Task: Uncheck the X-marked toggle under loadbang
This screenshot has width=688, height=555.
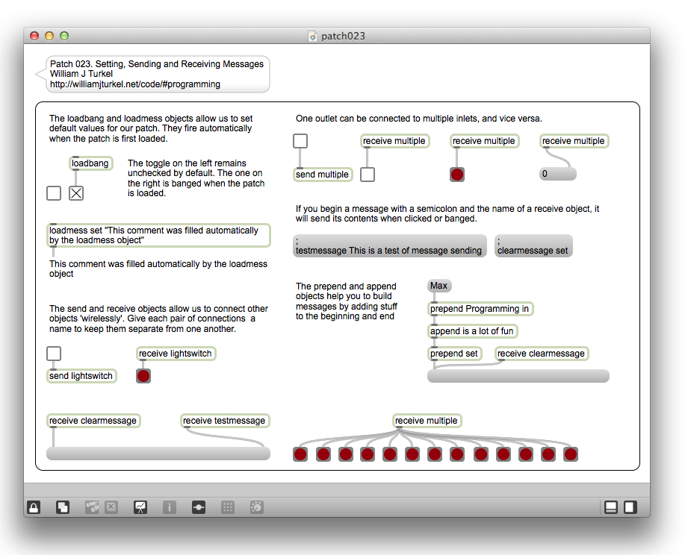Action: coord(76,193)
